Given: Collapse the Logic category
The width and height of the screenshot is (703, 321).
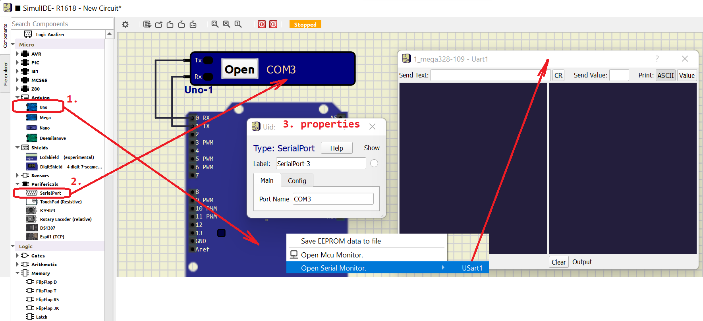Looking at the screenshot, I should point(13,246).
